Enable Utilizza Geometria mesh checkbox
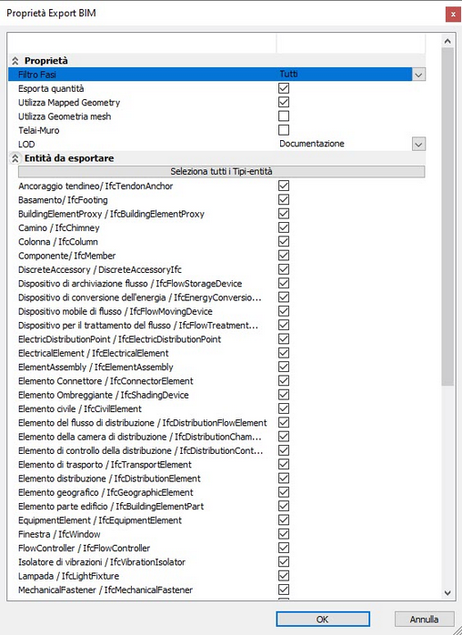462x635 pixels. 284,116
